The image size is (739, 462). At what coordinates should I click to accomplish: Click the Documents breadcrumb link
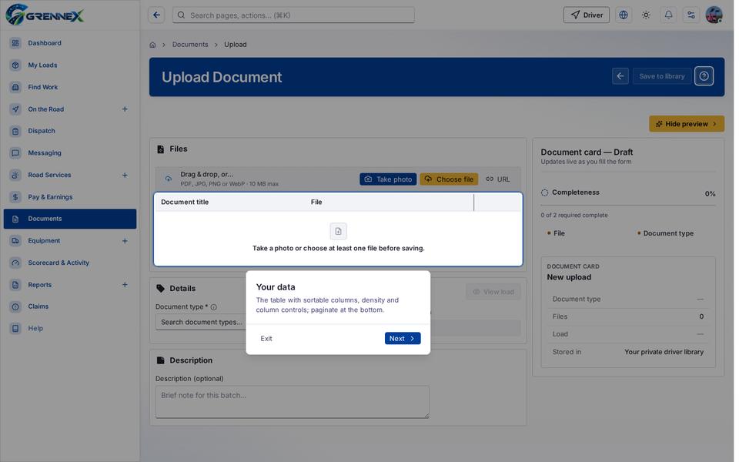tap(190, 45)
